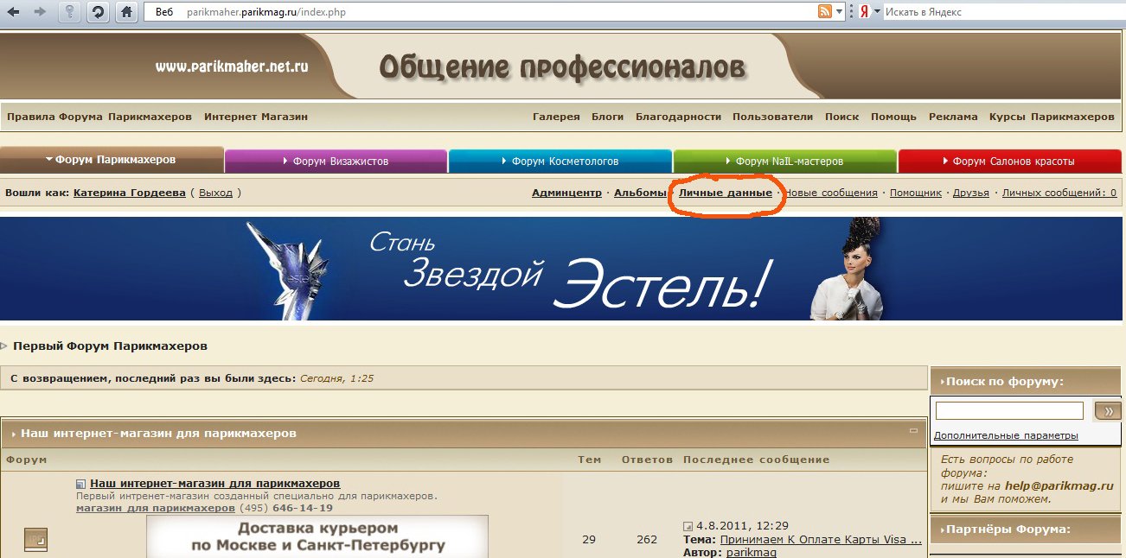
Task: Focus the address bar with parikmaher.parikmag.ru URL
Action: (x=480, y=12)
